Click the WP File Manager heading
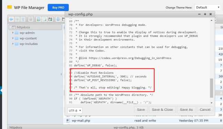The width and height of the screenshot is (223, 129). 29,8
